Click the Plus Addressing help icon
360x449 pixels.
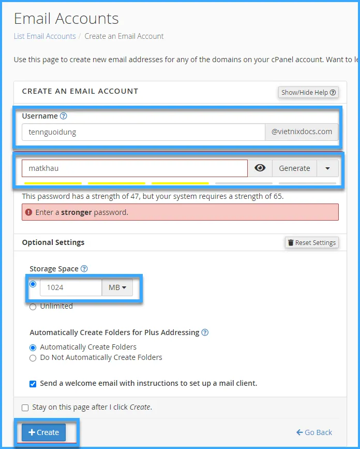[x=205, y=332]
